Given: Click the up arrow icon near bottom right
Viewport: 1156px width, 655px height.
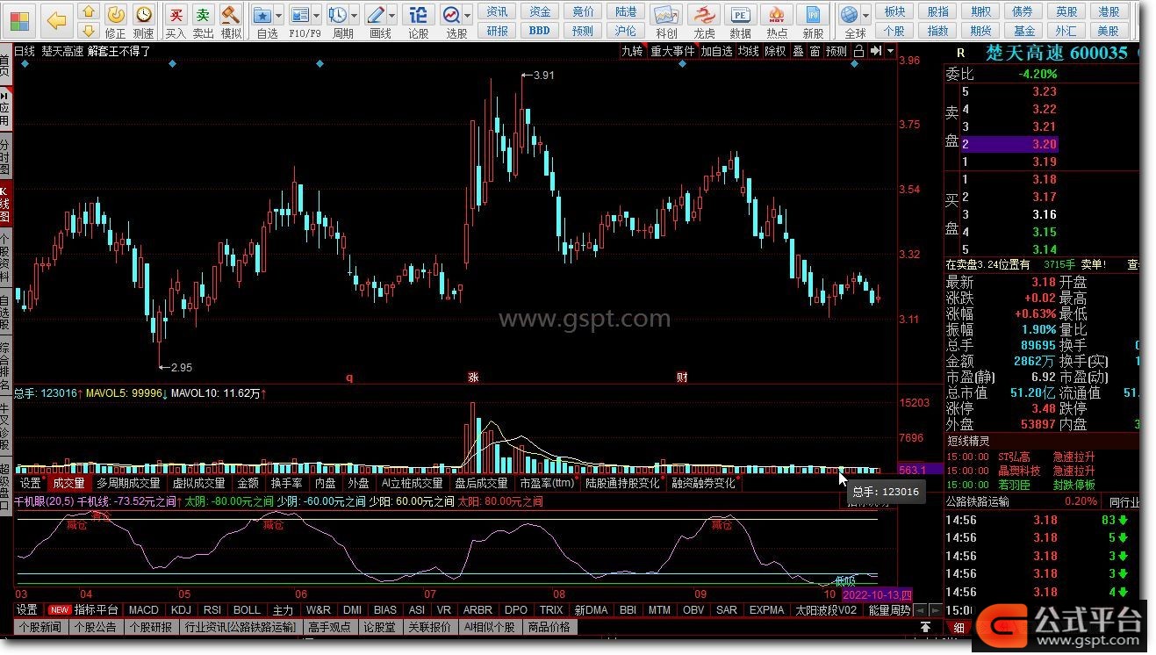Looking at the screenshot, I should click(x=925, y=627).
